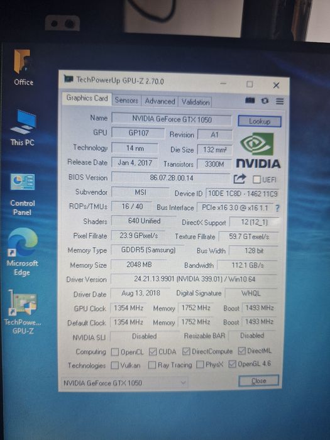Click the GPU-Z refresh icon
330x440 pixels.
pyautogui.click(x=265, y=101)
